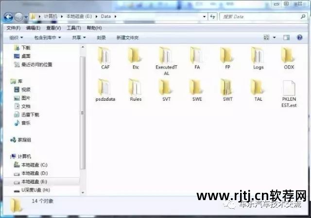Open the 编辑(E) menu
This screenshot has height=218, width=311.
coord(34,28)
